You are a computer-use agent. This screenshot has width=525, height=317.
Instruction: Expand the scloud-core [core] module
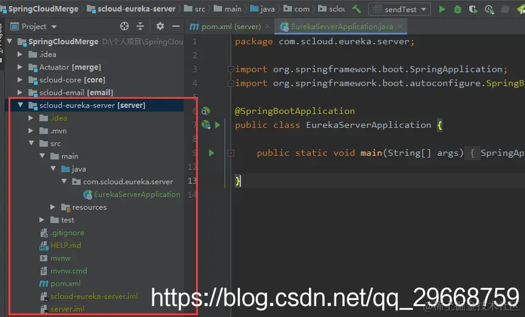click(x=20, y=79)
